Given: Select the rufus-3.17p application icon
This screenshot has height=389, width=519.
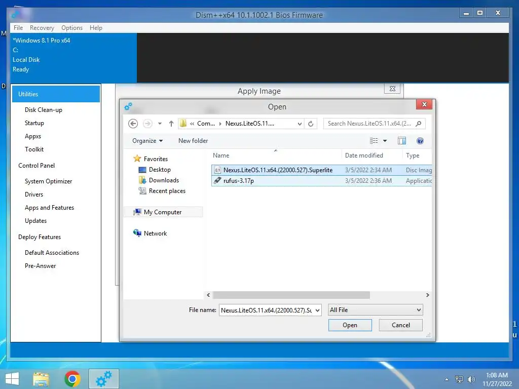Looking at the screenshot, I should pyautogui.click(x=217, y=181).
